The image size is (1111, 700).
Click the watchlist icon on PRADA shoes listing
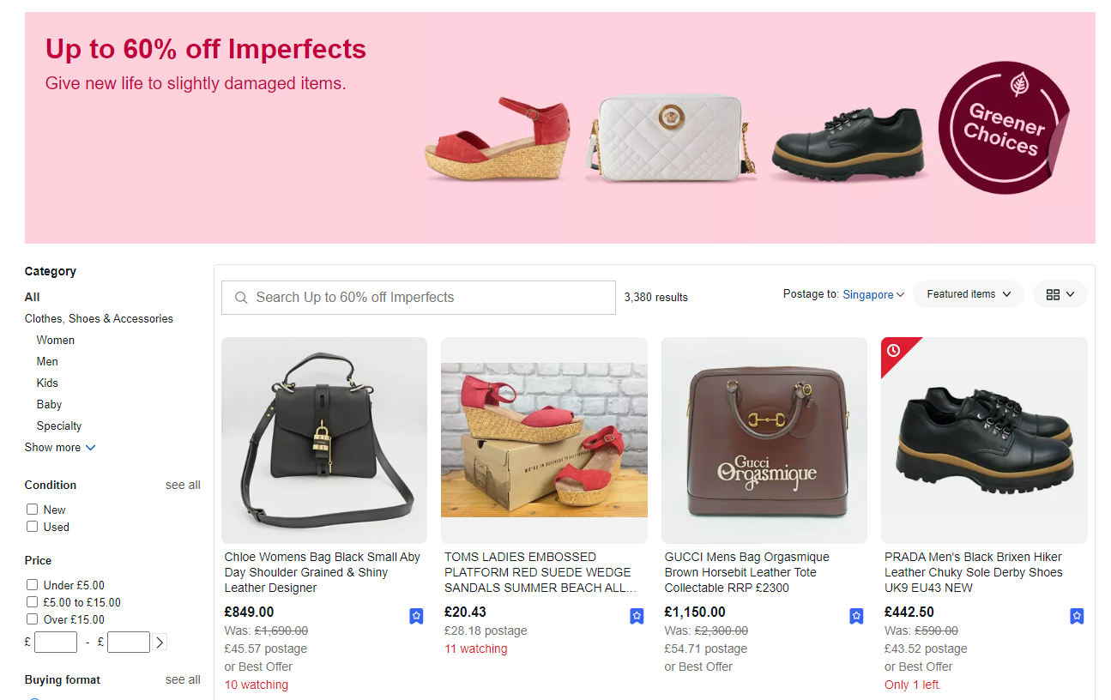pyautogui.click(x=1077, y=616)
